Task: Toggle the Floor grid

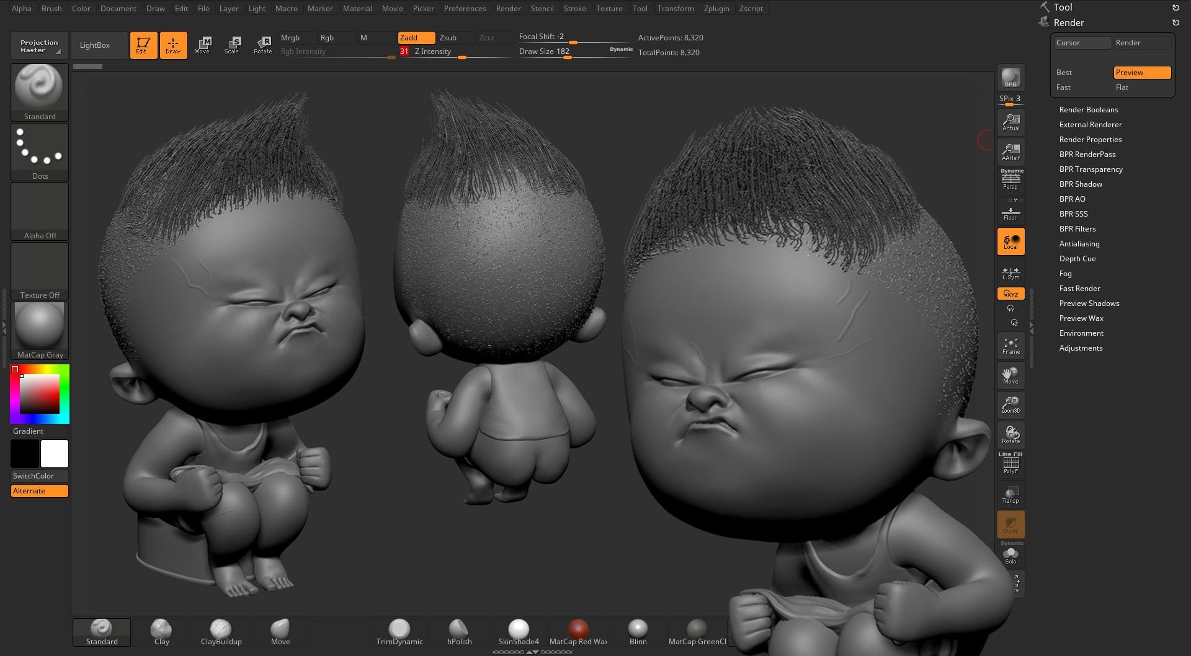Action: tap(1010, 212)
